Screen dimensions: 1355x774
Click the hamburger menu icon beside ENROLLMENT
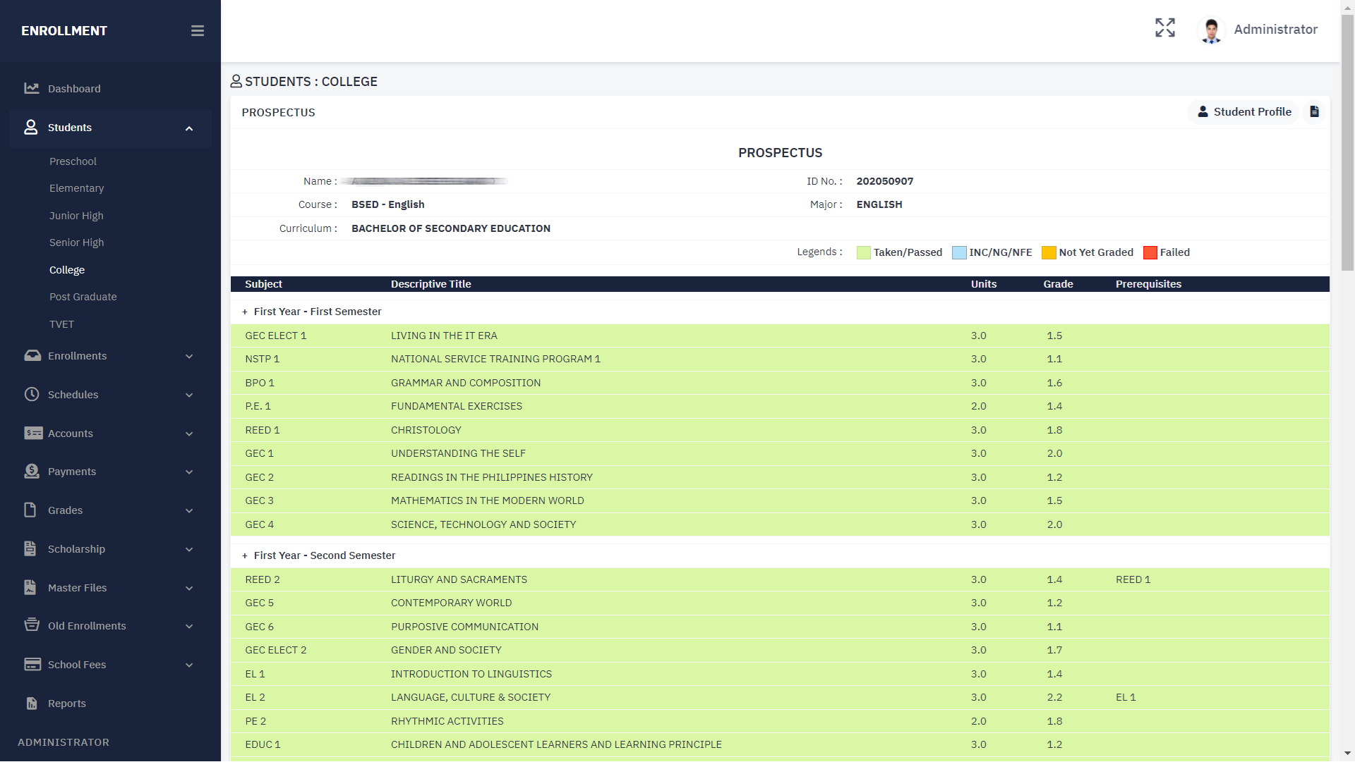coord(198,31)
